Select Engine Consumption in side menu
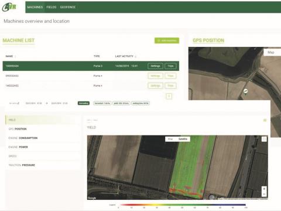The height and width of the screenshot is (211, 281). tap(43, 138)
